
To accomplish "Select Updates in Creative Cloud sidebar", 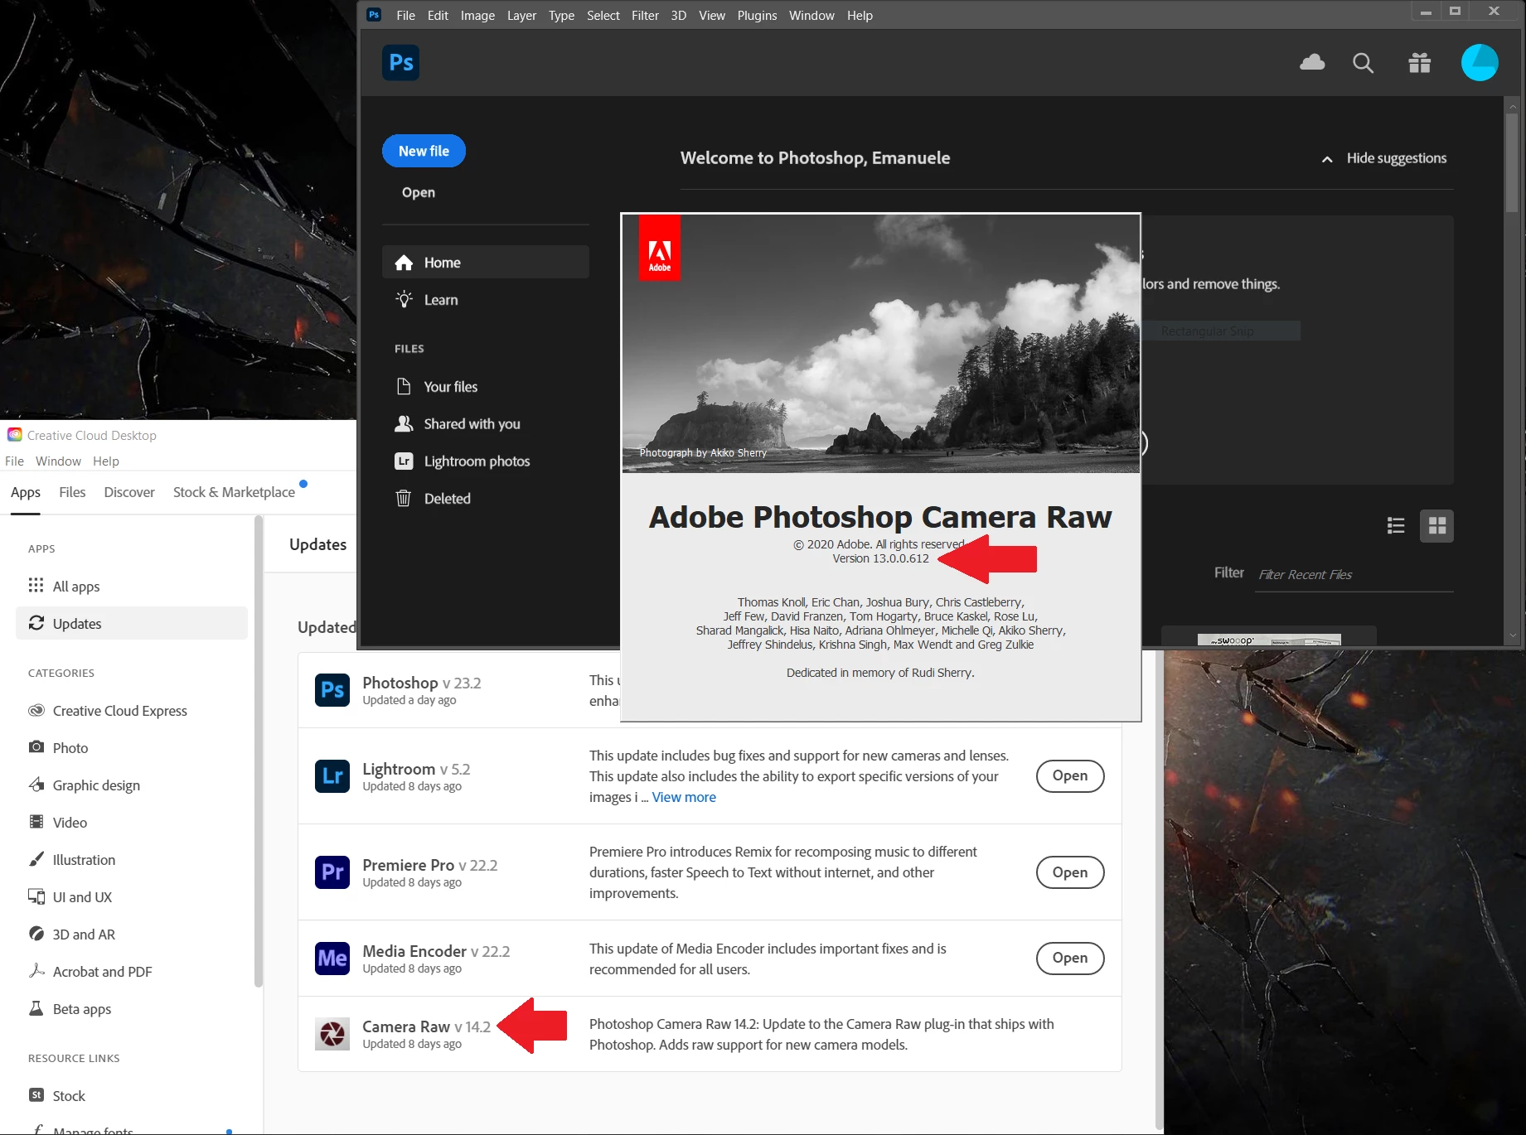I will 132,624.
